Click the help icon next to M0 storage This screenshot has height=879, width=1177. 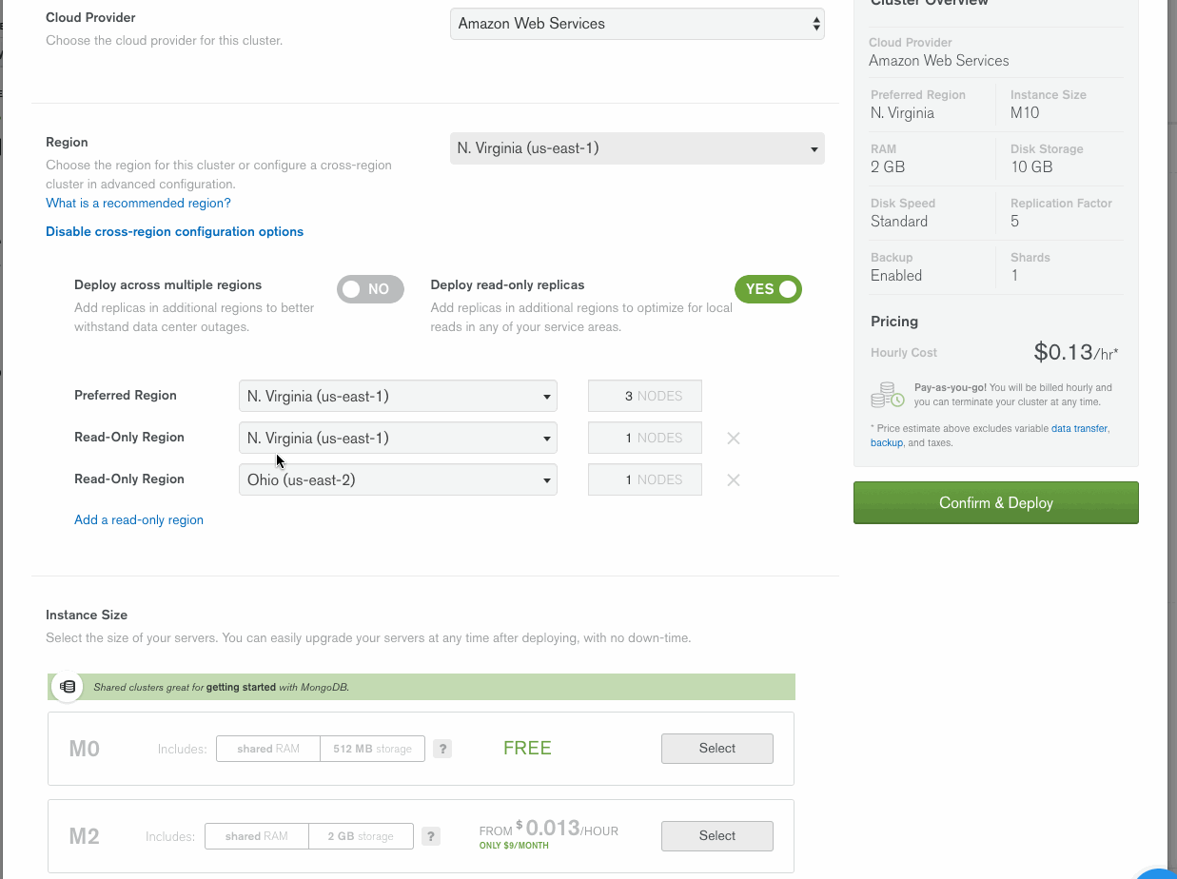click(441, 749)
